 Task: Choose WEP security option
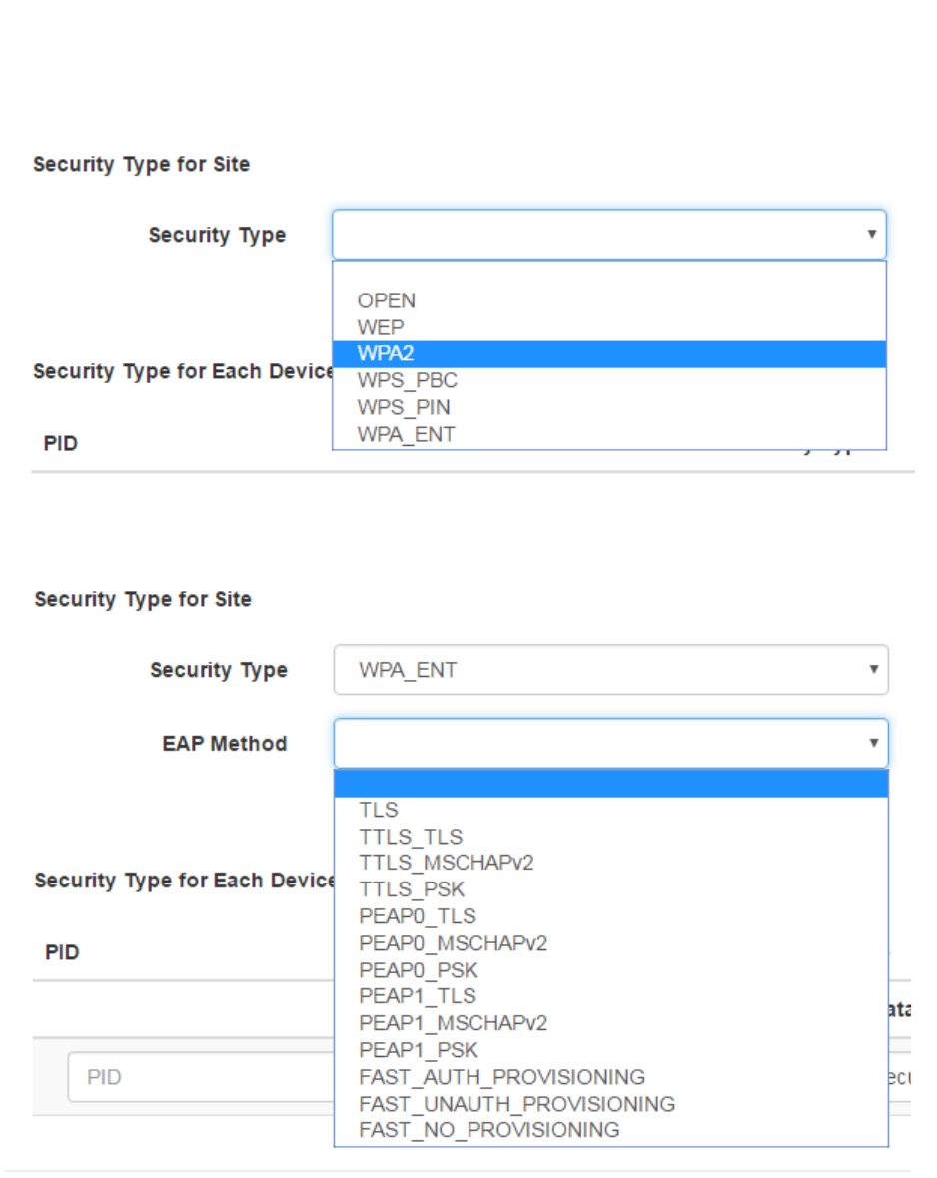point(609,327)
